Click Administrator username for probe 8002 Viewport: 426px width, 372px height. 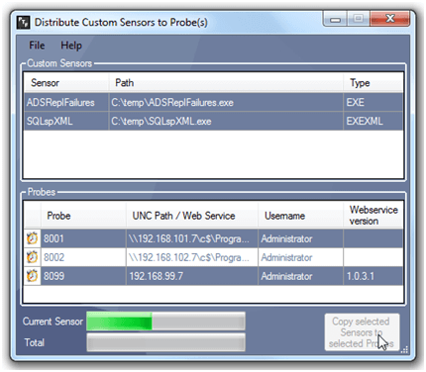click(x=300, y=257)
